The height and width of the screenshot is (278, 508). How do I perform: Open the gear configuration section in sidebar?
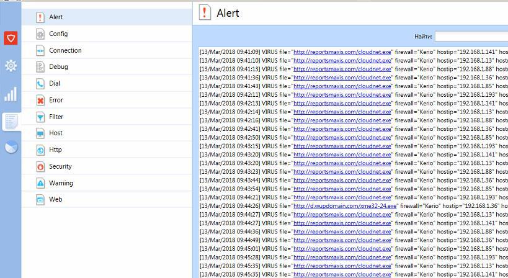(x=11, y=66)
